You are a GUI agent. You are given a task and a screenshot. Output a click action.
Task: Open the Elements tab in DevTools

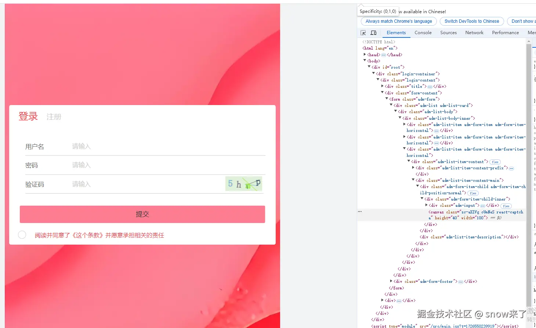396,33
